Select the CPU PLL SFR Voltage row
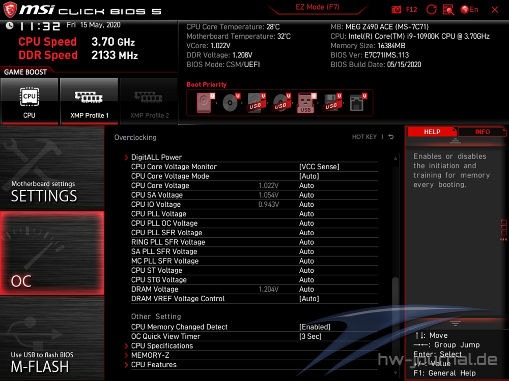 point(254,233)
